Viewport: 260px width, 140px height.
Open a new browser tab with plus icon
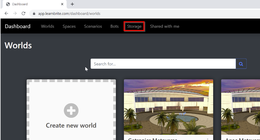click(72, 4)
